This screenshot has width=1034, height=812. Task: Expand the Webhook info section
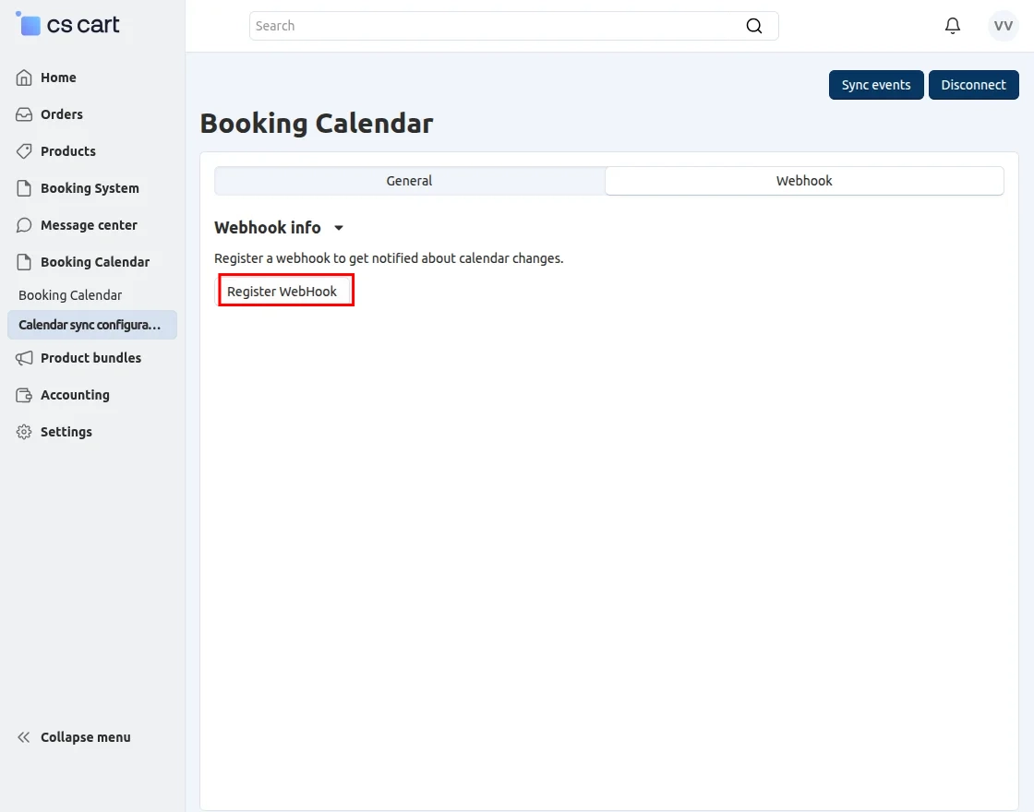pyautogui.click(x=338, y=227)
